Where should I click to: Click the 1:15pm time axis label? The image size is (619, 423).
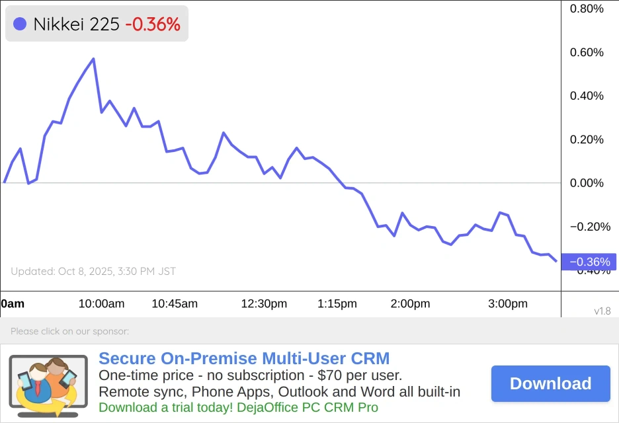click(x=337, y=304)
